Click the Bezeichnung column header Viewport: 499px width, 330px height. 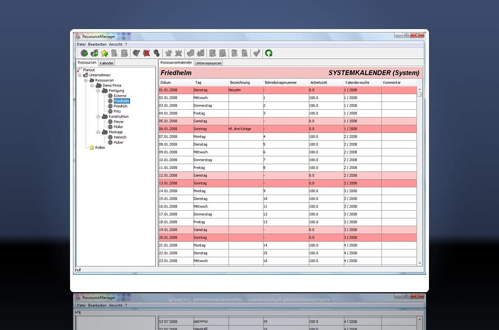tap(246, 82)
